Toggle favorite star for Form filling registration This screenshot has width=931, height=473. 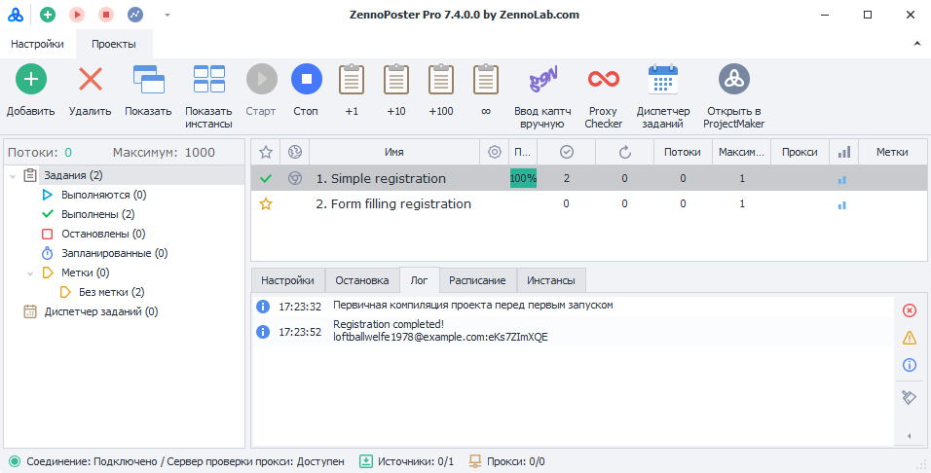click(x=265, y=204)
